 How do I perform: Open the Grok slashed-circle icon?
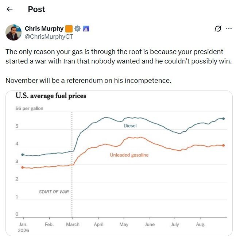point(218,28)
